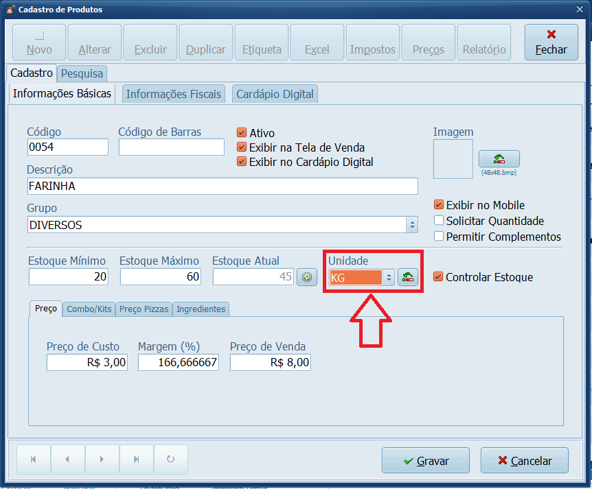Go to the first record

tap(33, 460)
